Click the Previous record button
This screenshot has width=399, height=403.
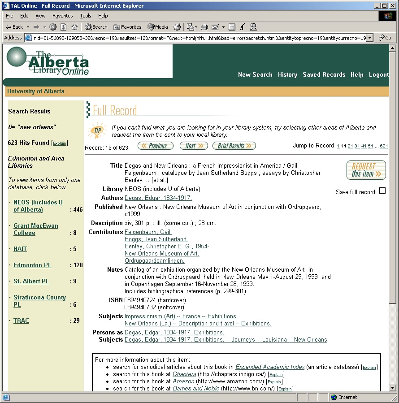[156, 146]
